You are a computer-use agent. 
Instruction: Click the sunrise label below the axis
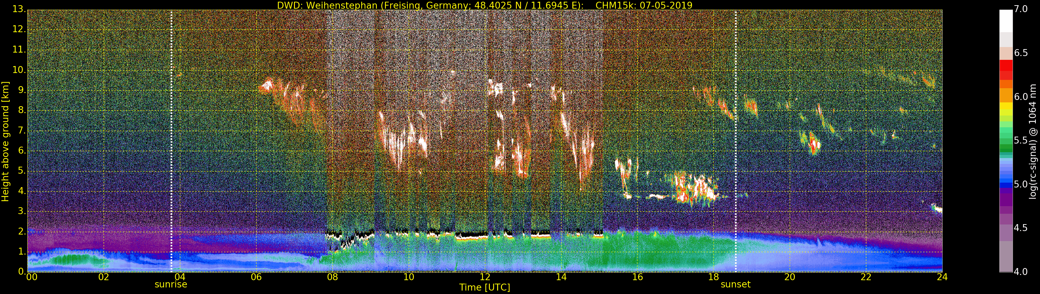171,284
